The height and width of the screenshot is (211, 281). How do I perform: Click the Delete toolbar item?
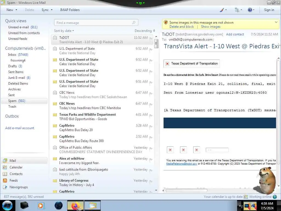click(x=30, y=10)
